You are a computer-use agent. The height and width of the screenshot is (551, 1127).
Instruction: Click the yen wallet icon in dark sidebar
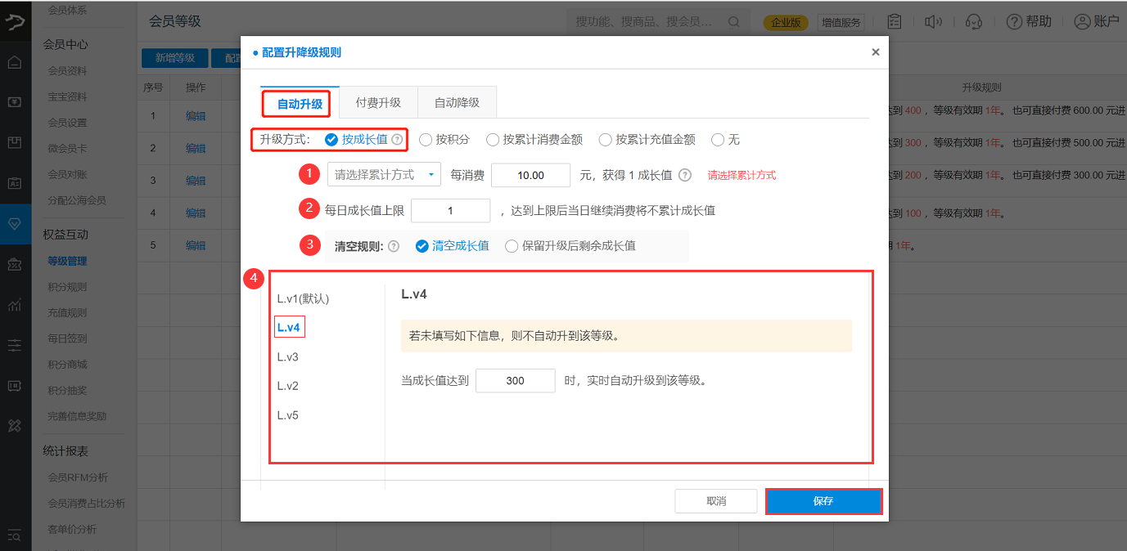click(15, 102)
